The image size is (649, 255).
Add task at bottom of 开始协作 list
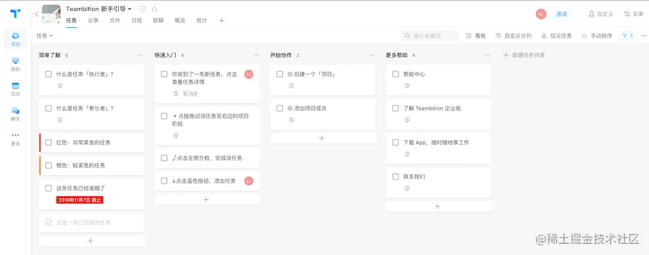[322, 138]
